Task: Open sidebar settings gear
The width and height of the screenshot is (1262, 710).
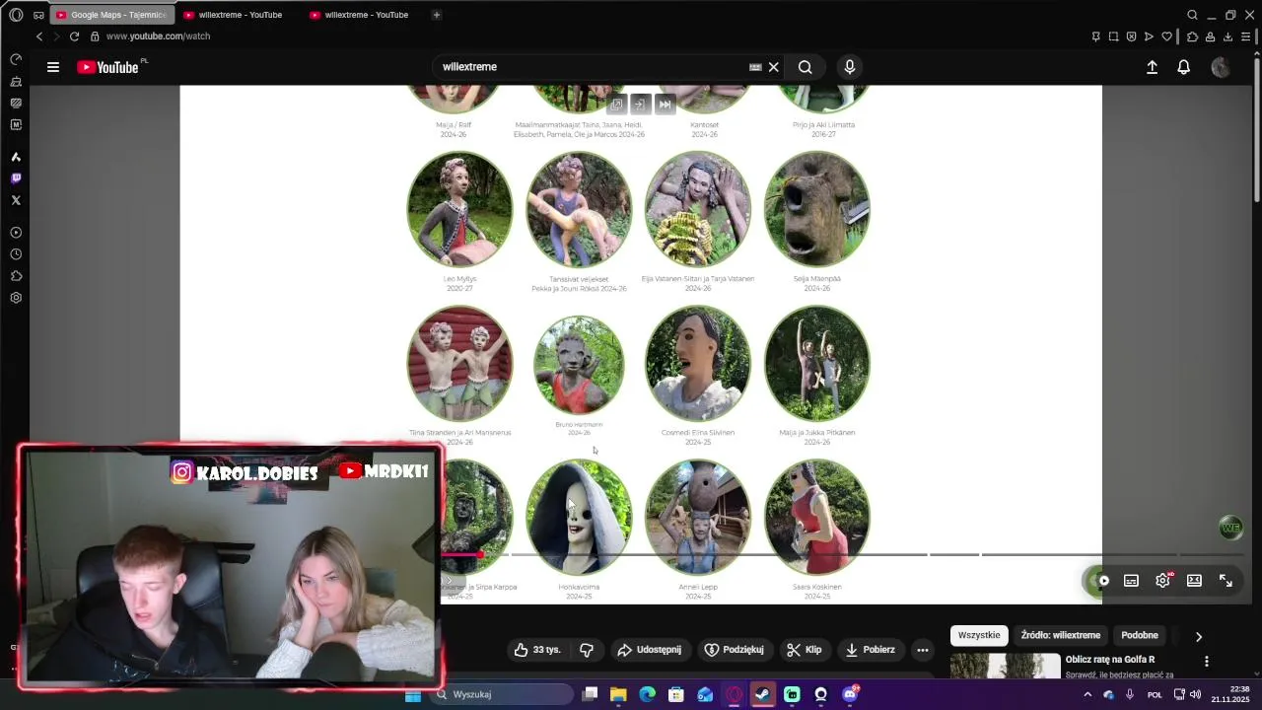Action: [16, 298]
